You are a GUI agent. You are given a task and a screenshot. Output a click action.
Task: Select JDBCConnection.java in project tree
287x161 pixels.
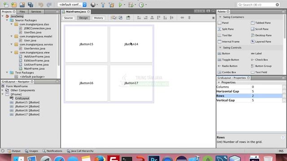point(37,28)
